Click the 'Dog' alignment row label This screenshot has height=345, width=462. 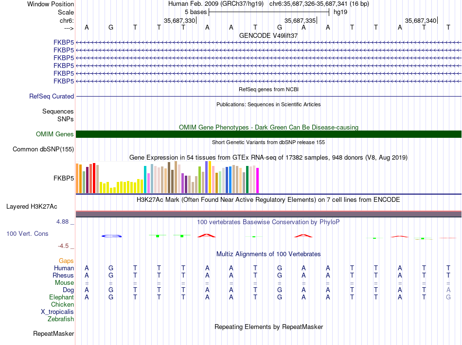[68, 290]
